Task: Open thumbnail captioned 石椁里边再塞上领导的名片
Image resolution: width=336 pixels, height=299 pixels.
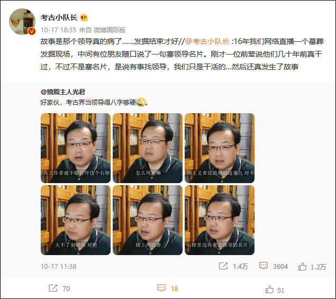Action: click(x=220, y=220)
